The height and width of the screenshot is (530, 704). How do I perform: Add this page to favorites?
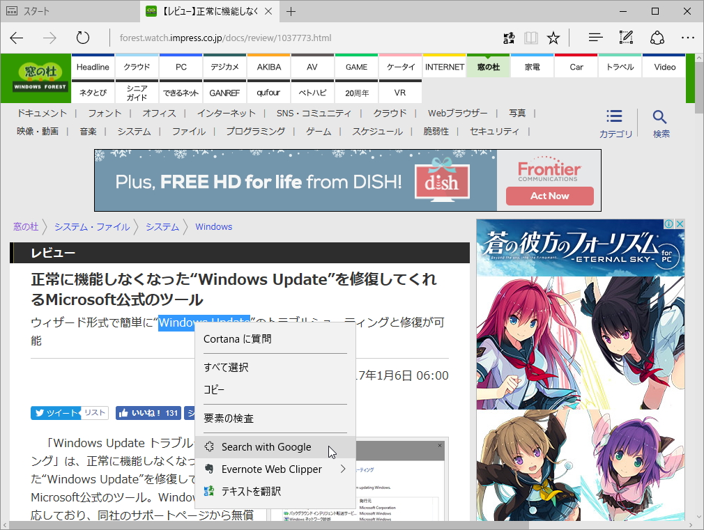tap(553, 38)
